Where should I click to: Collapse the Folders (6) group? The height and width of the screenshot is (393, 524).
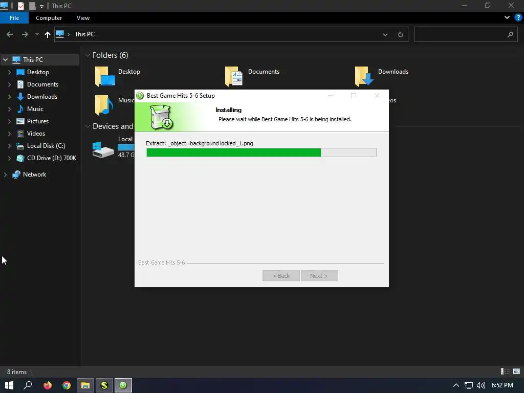click(88, 55)
